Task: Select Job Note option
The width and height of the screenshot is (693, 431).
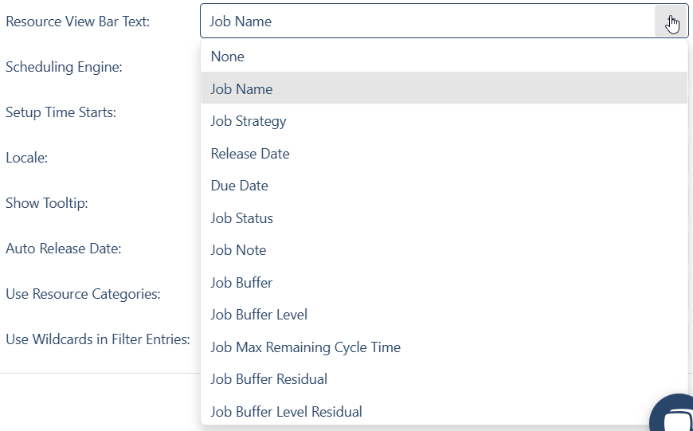Action: tap(444, 250)
